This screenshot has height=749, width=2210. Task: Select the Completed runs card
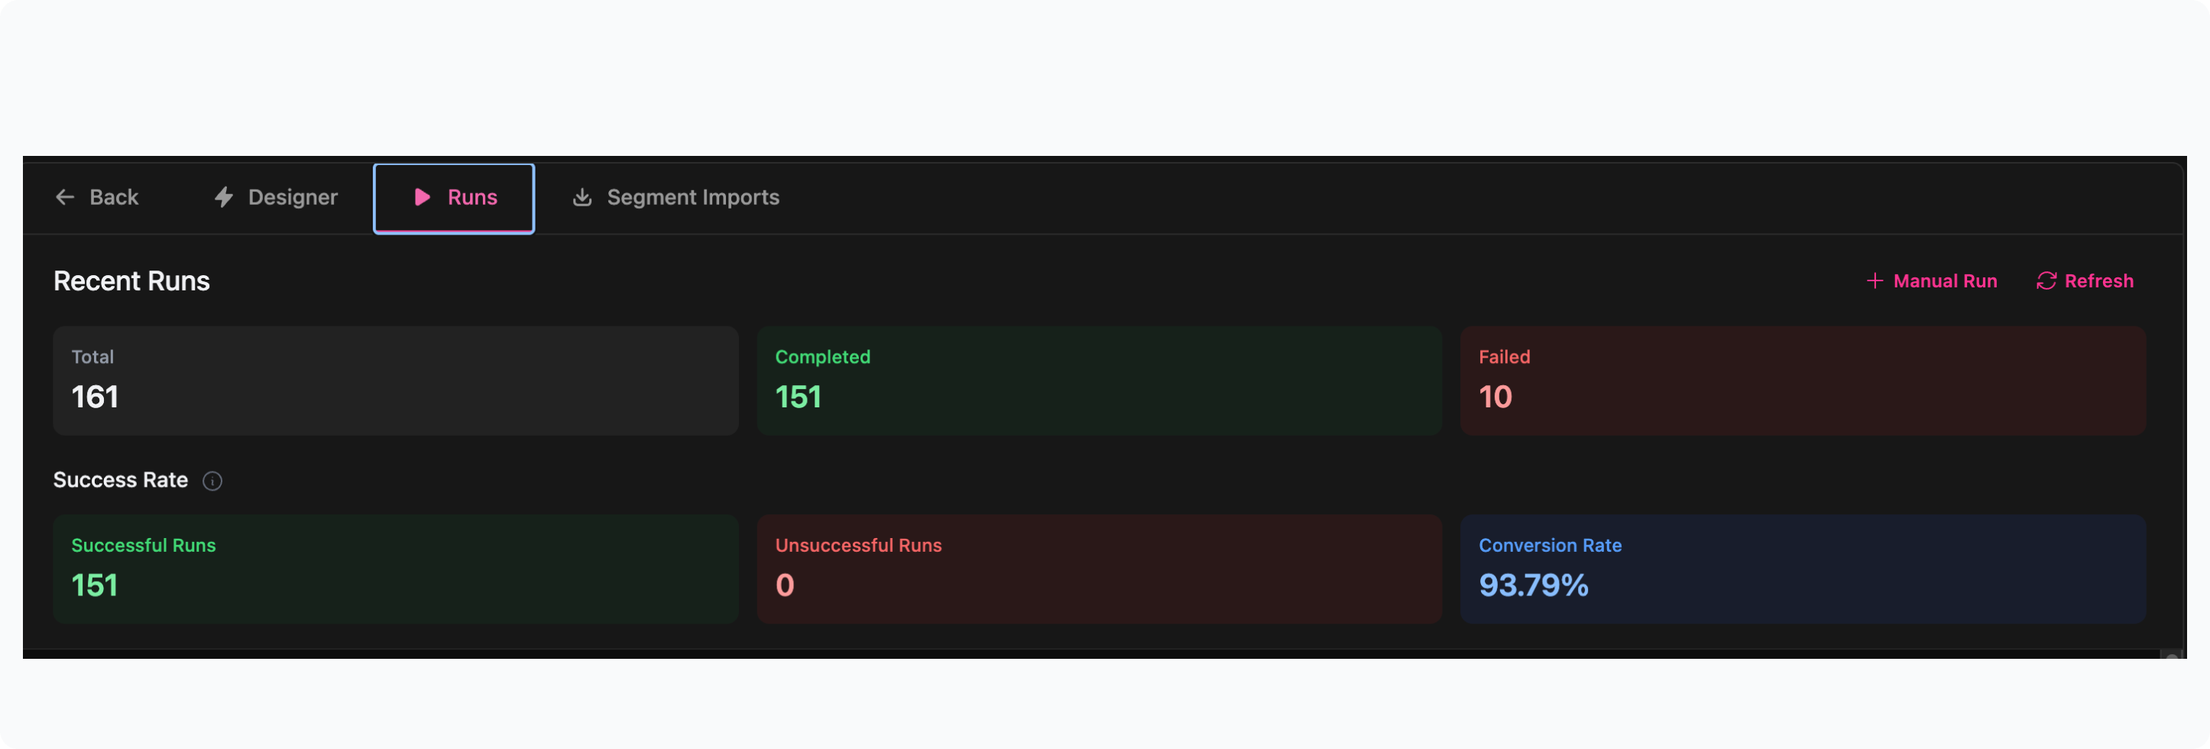(1098, 380)
